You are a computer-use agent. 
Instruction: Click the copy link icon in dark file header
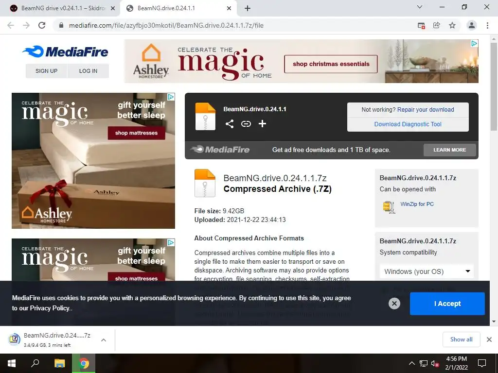[246, 124]
